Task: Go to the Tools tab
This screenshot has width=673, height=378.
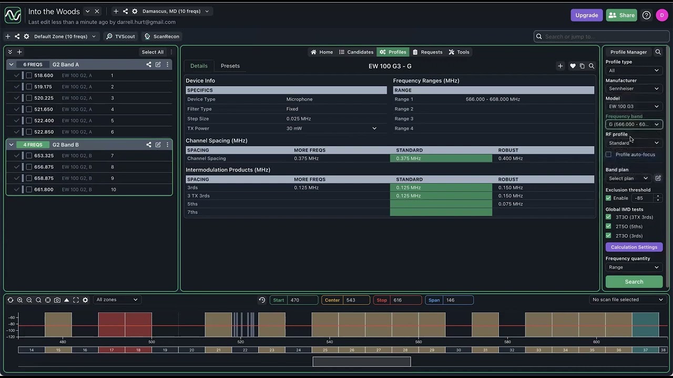Action: 459,52
